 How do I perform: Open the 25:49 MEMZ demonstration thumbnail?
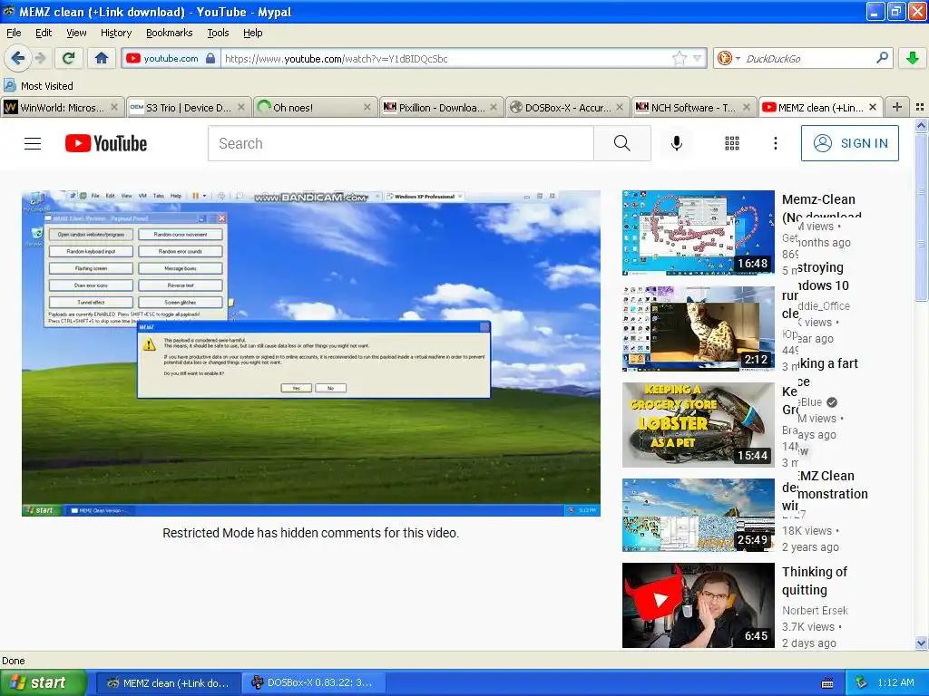pos(699,515)
